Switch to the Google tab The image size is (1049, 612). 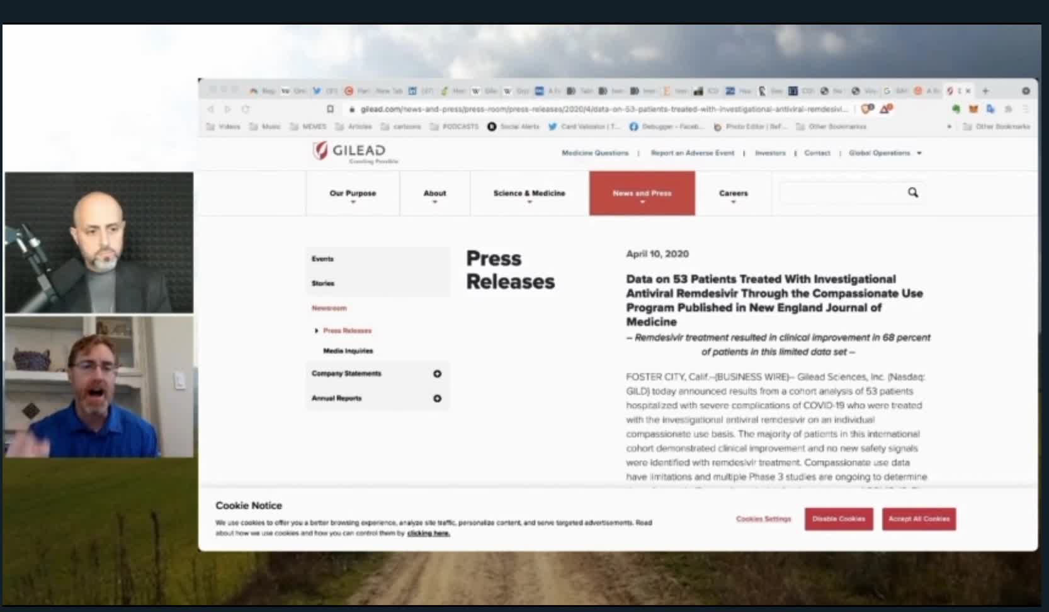coord(895,91)
